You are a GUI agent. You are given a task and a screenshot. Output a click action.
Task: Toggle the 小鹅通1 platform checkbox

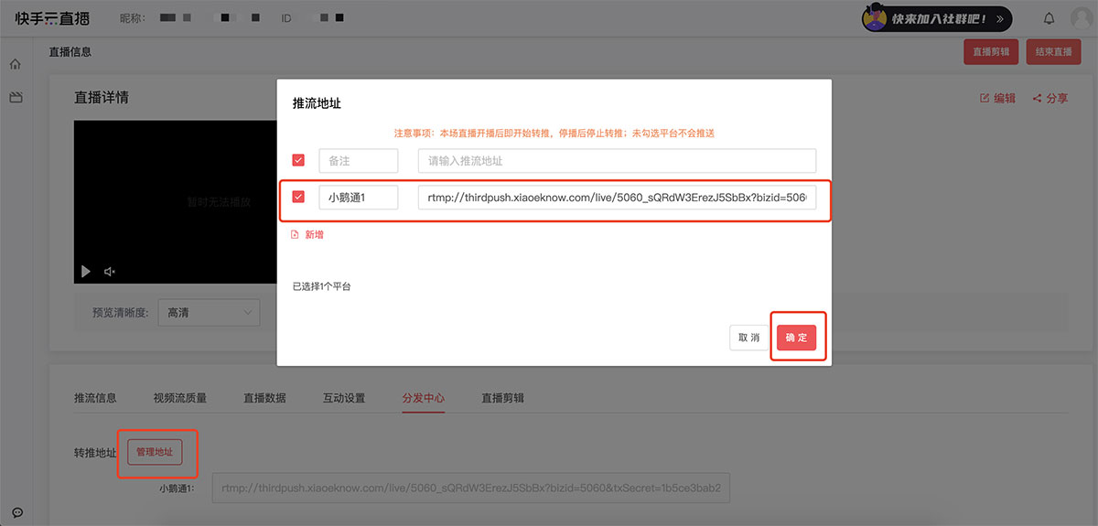tap(298, 197)
